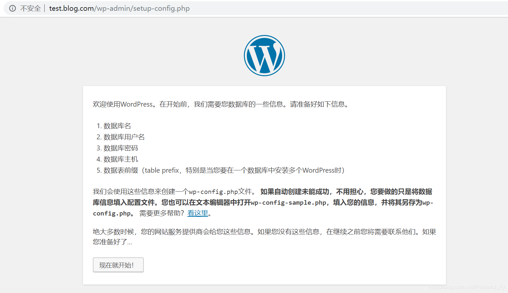
Task: Click list item 数据表前缀
Action: coord(224,170)
